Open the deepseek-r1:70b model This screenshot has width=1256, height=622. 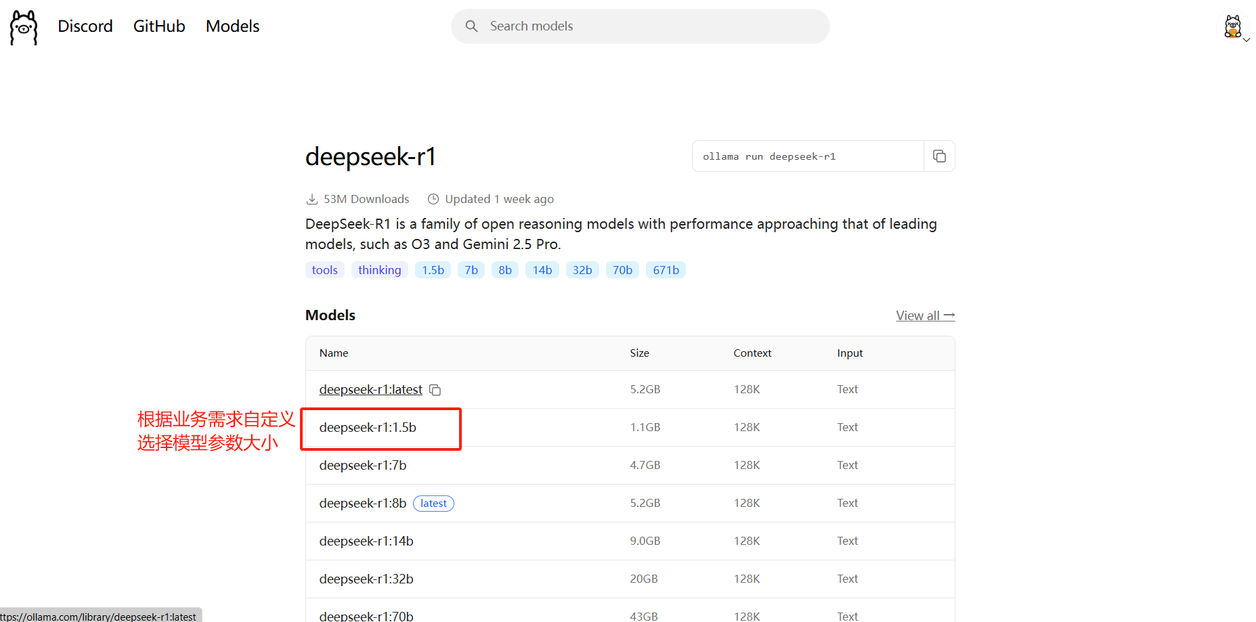(x=366, y=616)
